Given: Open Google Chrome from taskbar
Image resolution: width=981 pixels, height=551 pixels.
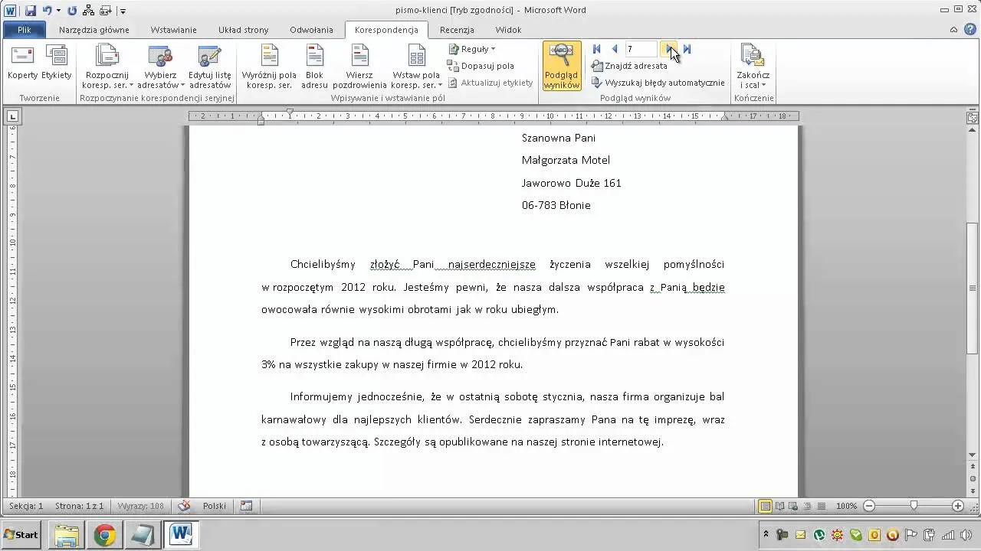Looking at the screenshot, I should pyautogui.click(x=105, y=534).
